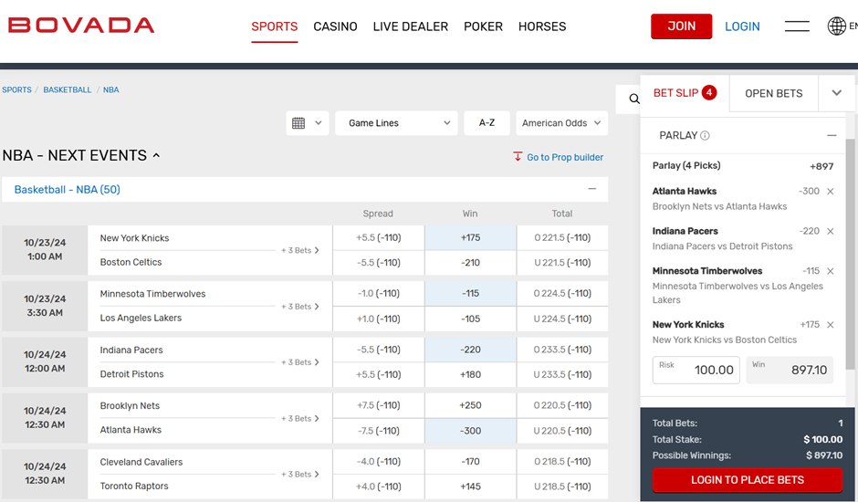
Task: Expand +3 Bets for Timberwolves vs Lakers
Action: 300,307
